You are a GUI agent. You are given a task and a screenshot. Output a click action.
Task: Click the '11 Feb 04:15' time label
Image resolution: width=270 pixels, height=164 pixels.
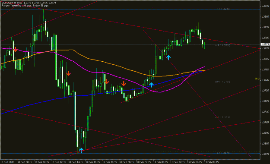tap(194, 162)
